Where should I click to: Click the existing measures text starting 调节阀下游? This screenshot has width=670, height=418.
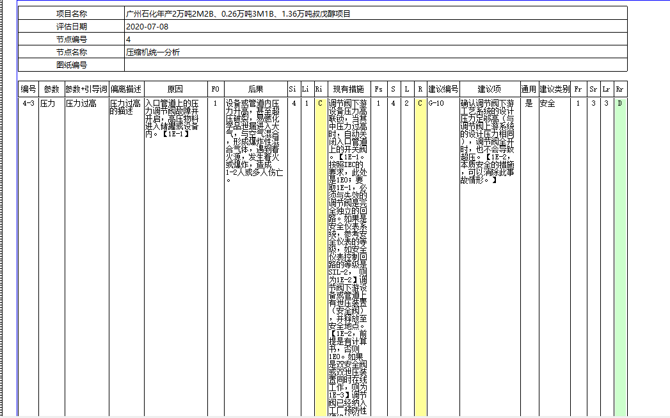click(x=348, y=257)
